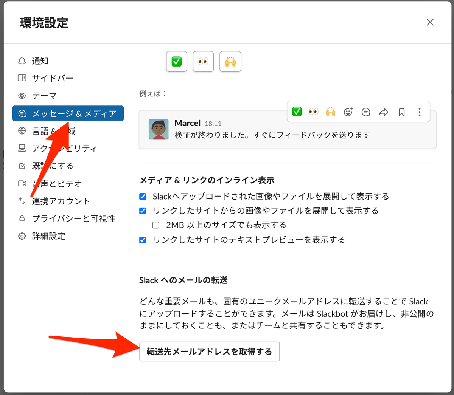Click checkmark reaction in message hover toolbar

click(x=297, y=112)
